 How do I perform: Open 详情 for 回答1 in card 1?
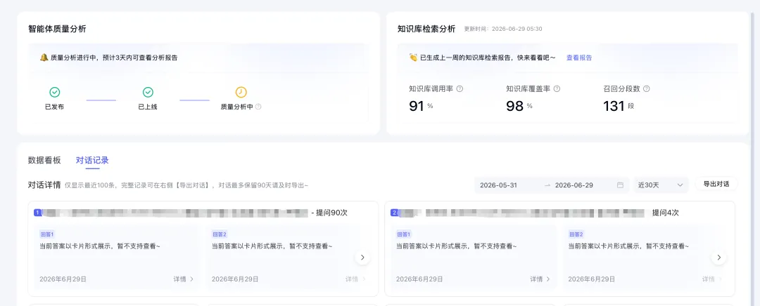183,279
